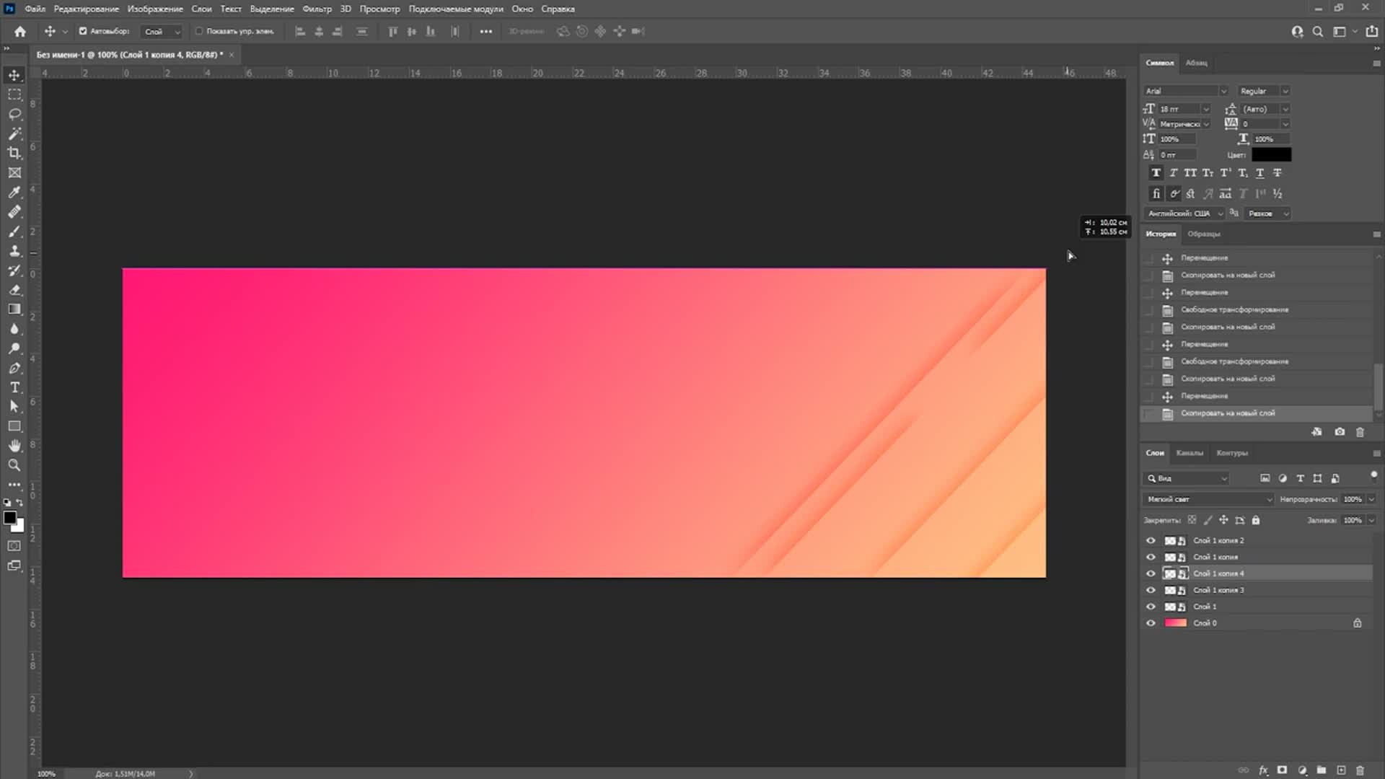This screenshot has height=779, width=1385.
Task: Click the foreground color swatch in toolbar
Action: pos(10,518)
